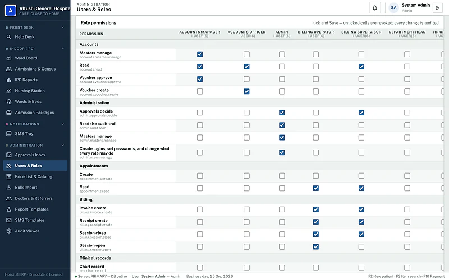Open Audit Viewer

tap(35, 231)
